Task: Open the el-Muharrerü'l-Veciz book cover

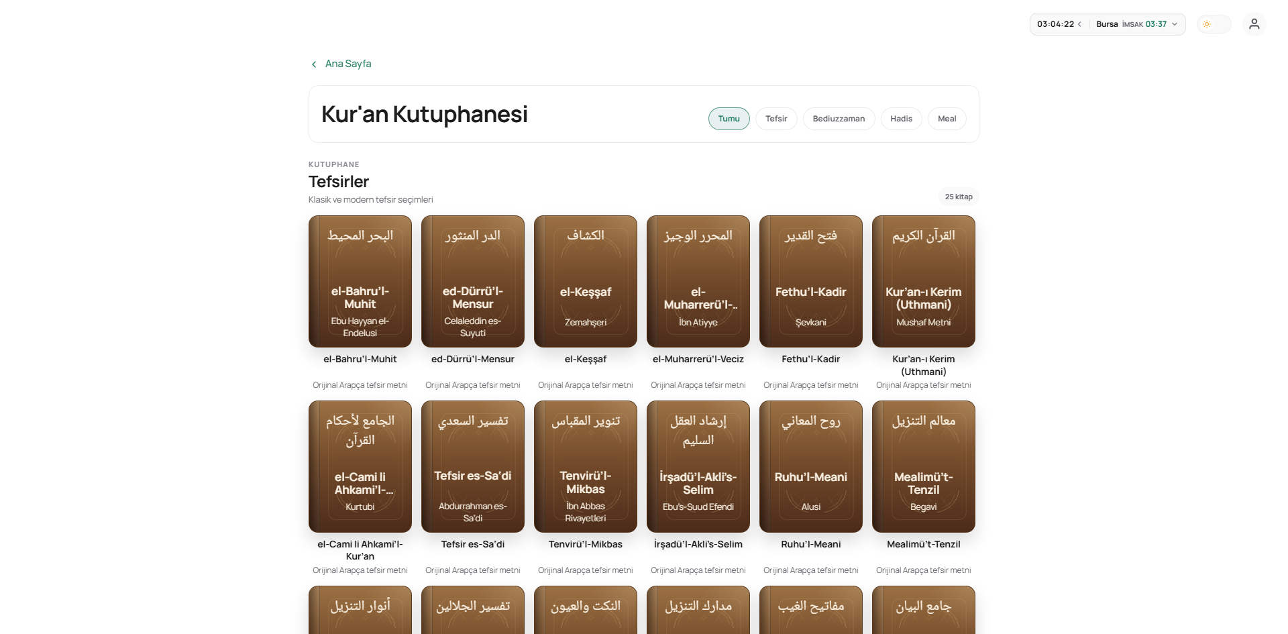Action: (698, 281)
